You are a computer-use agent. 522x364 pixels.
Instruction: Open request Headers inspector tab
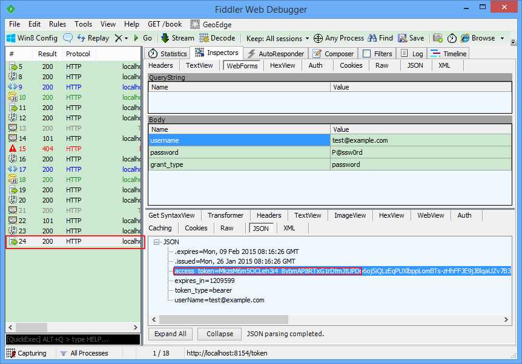pos(160,65)
